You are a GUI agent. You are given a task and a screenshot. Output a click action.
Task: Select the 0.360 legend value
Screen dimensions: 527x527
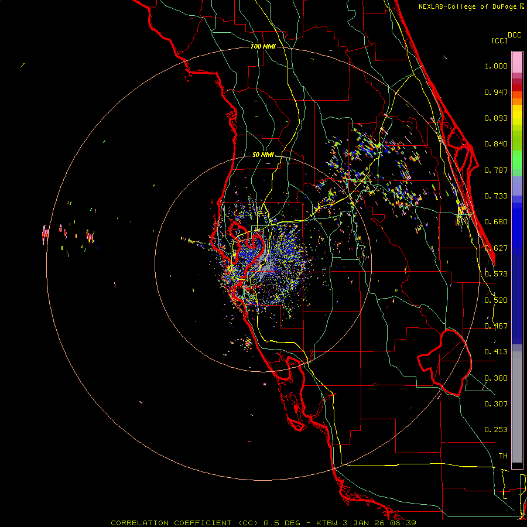[x=496, y=378]
